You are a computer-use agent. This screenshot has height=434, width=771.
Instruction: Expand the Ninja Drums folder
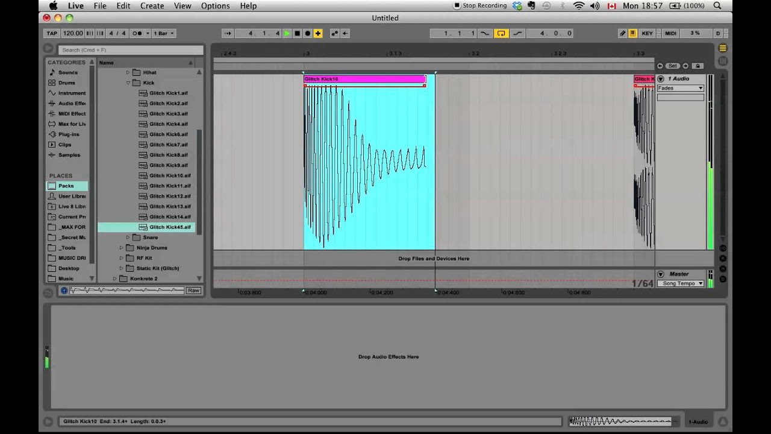tap(121, 248)
